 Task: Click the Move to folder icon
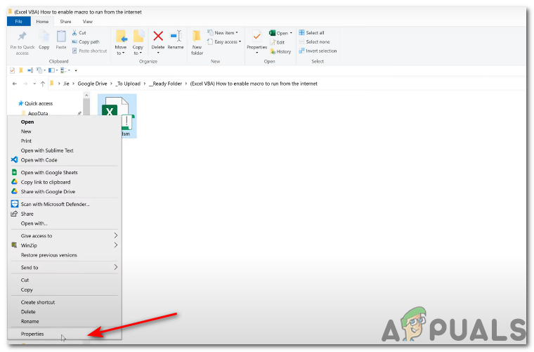[121, 37]
